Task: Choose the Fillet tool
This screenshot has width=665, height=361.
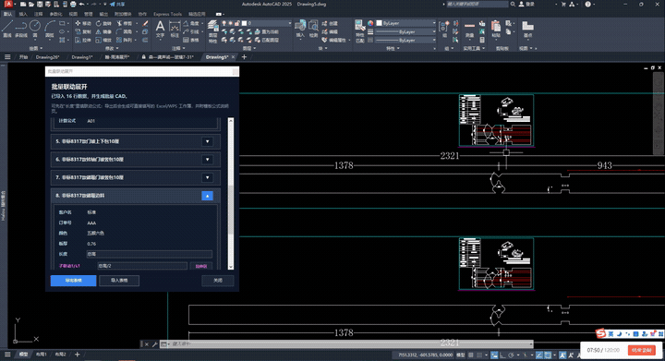Action: coord(125,31)
